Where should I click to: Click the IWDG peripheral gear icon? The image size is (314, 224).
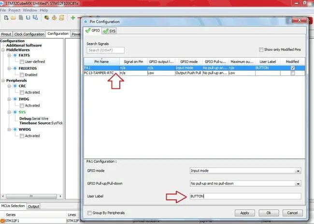tap(15, 99)
